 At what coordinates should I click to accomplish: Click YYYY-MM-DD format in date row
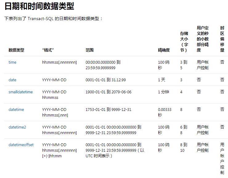(x=54, y=80)
